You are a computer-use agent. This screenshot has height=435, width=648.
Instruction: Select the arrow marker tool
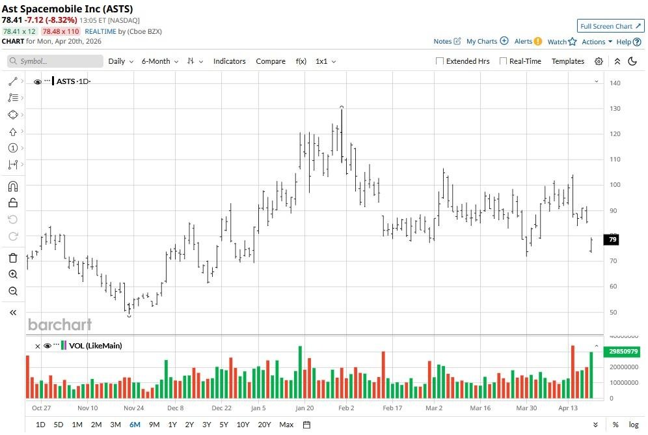13,132
